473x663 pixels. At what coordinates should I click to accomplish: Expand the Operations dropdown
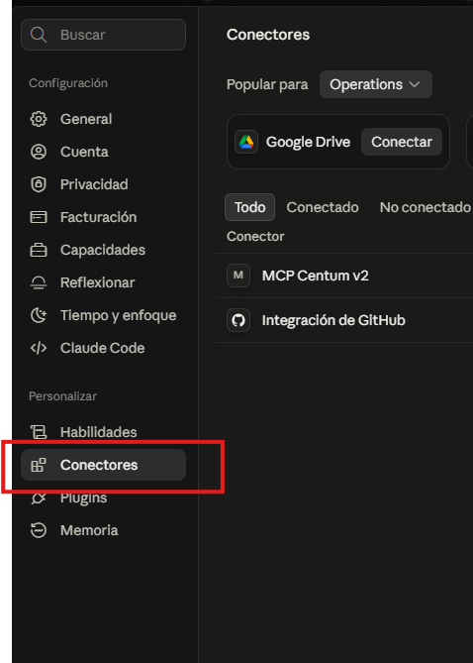tap(375, 84)
